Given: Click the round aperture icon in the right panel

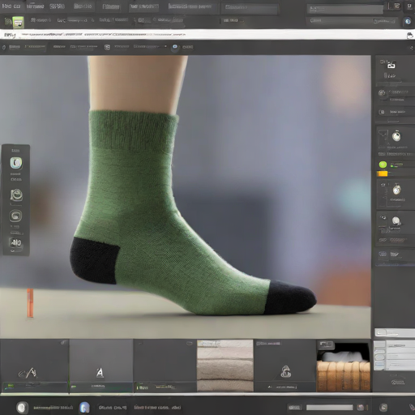Looking at the screenshot, I should pos(382,93).
